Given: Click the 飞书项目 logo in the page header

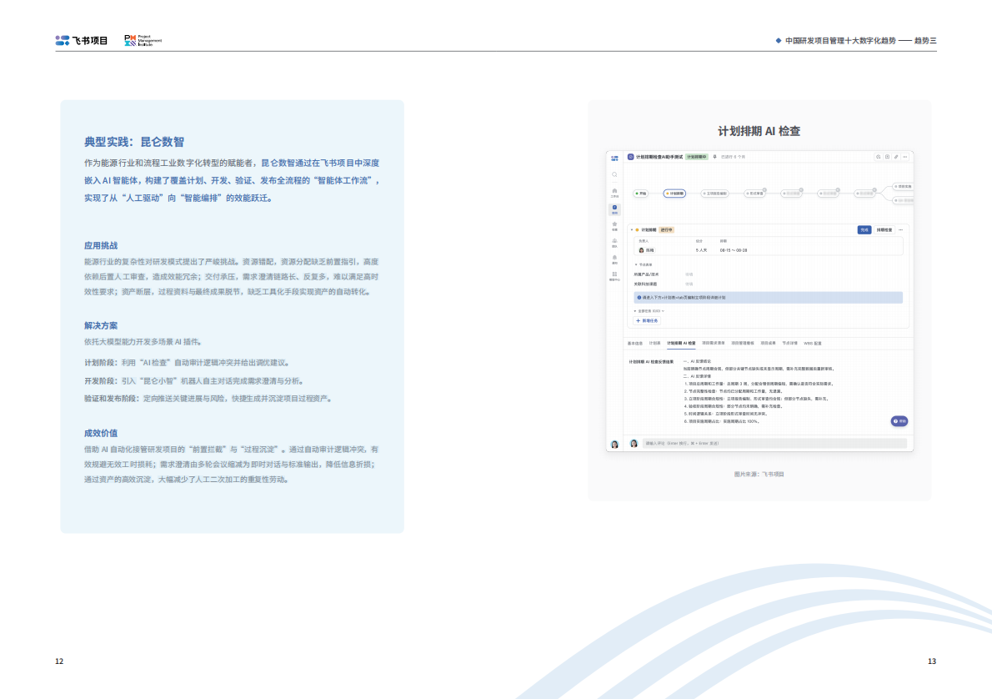Looking at the screenshot, I should (82, 41).
